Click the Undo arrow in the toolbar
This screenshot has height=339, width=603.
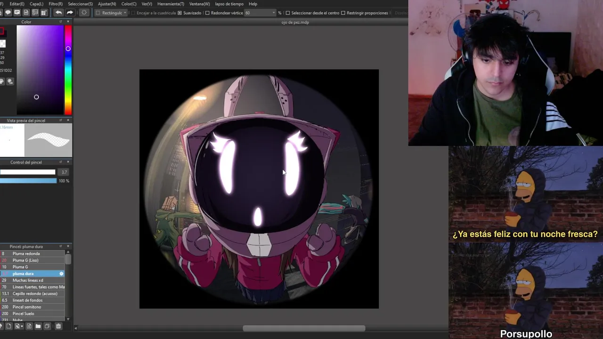(58, 13)
